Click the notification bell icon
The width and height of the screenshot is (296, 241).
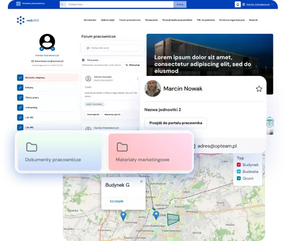[x=238, y=4]
